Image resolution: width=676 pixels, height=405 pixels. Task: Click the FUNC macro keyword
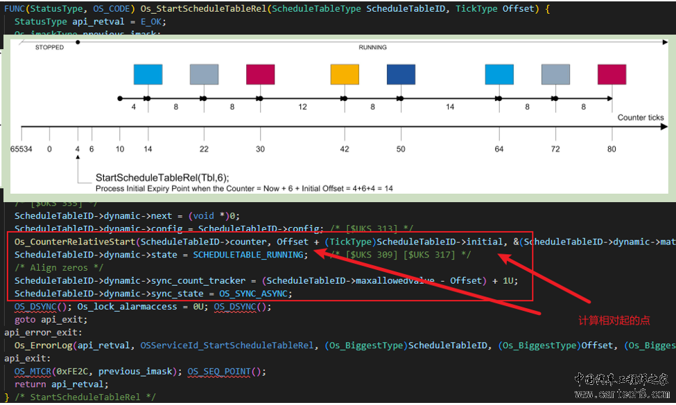[15, 8]
